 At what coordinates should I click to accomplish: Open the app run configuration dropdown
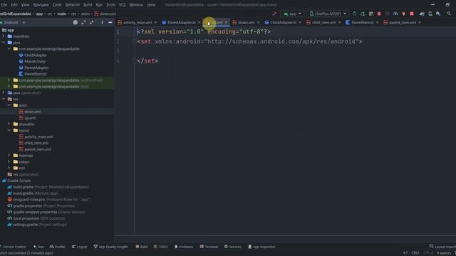tap(292, 14)
